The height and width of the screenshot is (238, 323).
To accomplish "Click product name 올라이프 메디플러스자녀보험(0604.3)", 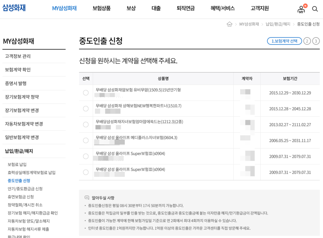I will click(136, 137).
